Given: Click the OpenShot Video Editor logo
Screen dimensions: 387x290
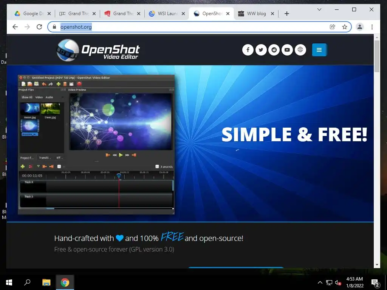Looking at the screenshot, I should 98,50.
